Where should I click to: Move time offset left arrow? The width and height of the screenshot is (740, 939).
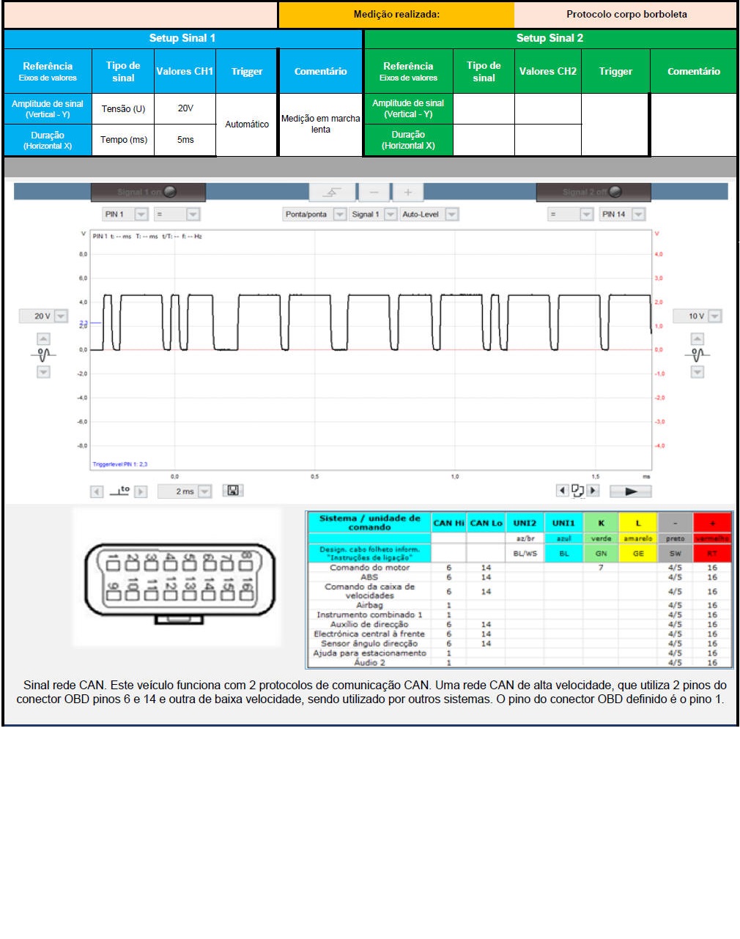[x=97, y=491]
